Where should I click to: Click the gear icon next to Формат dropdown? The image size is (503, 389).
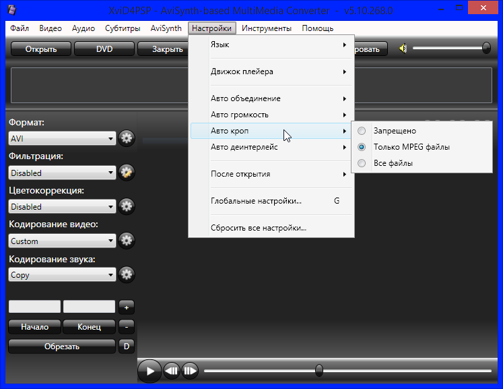(127, 139)
